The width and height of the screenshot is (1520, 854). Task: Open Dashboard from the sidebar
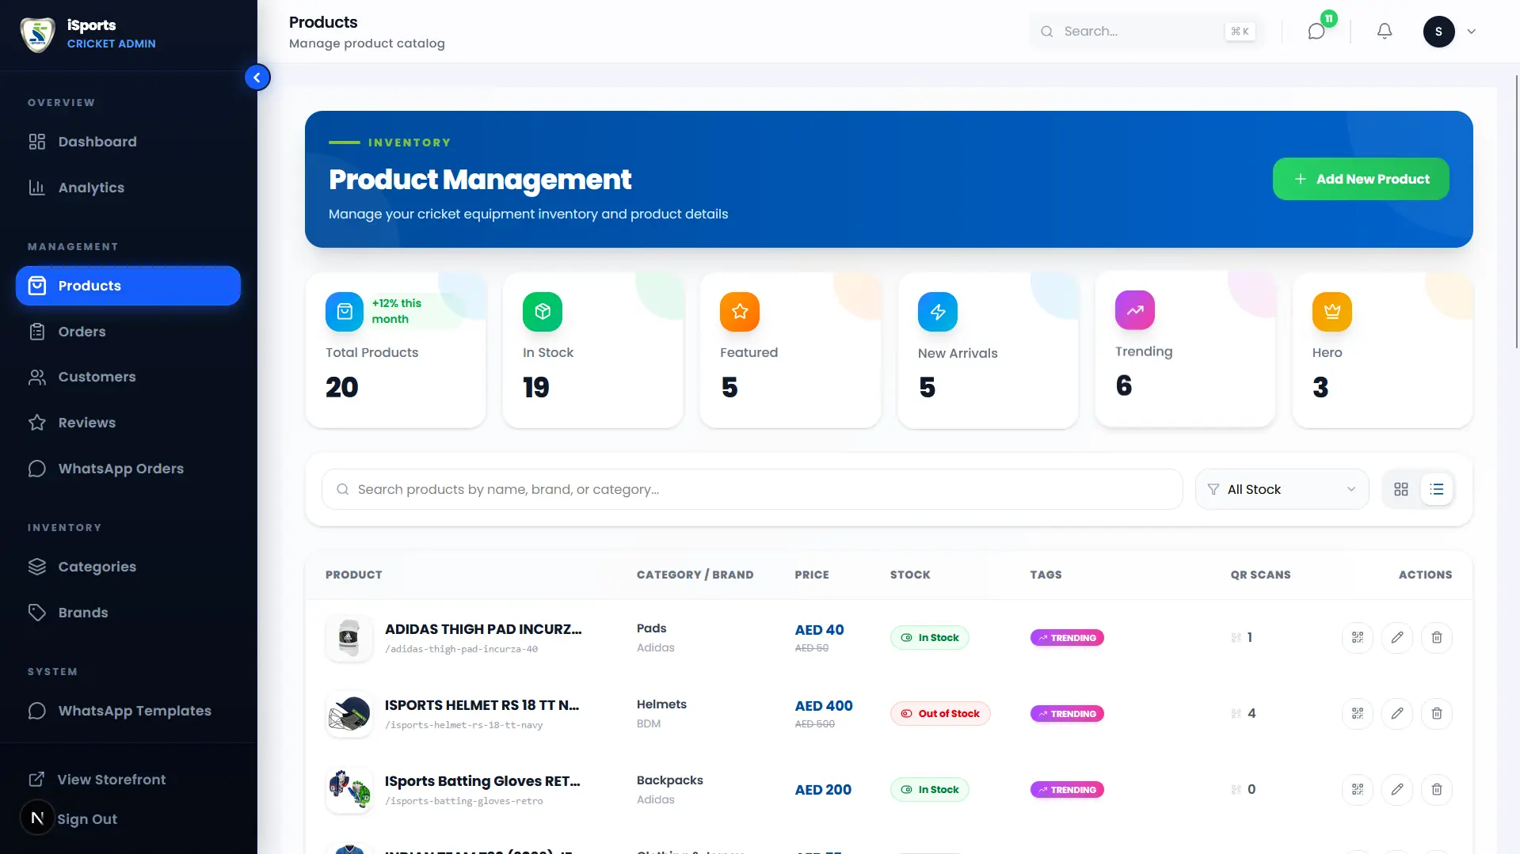coord(128,142)
